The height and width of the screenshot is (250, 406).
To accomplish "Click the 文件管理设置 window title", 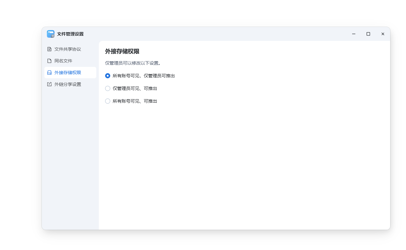I will (70, 34).
